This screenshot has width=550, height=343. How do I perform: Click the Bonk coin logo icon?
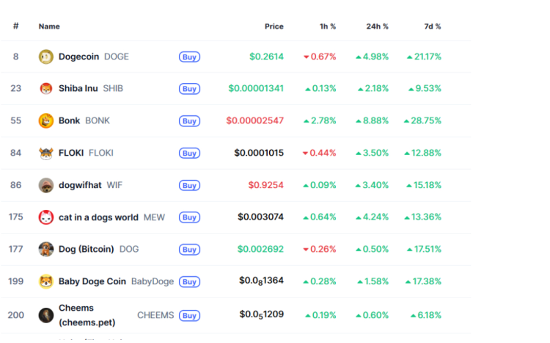[46, 120]
